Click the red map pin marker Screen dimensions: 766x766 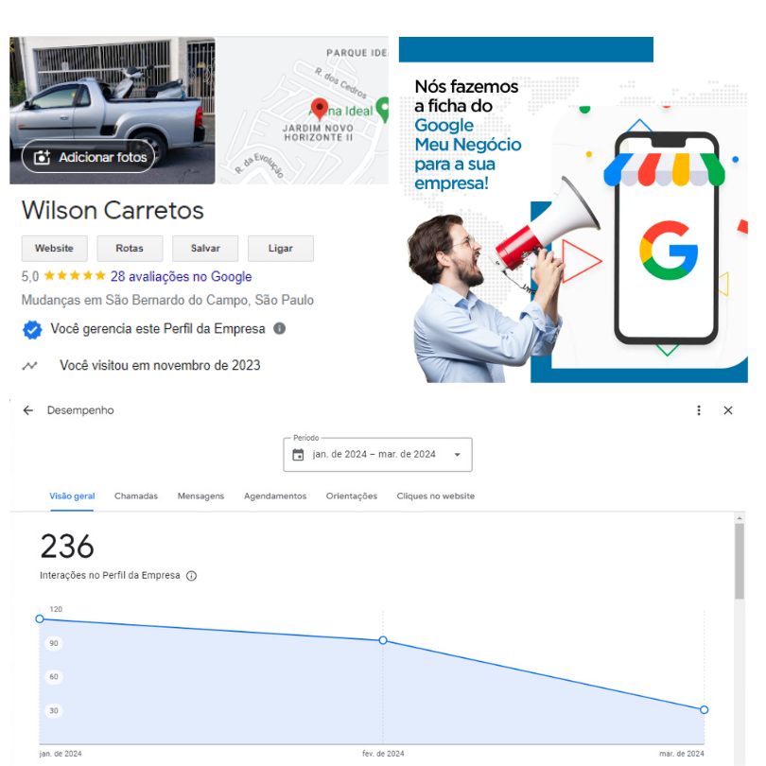[320, 109]
